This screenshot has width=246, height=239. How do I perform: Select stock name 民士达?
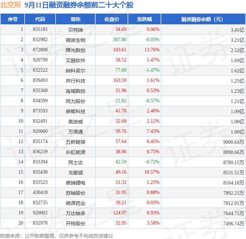(x=76, y=162)
